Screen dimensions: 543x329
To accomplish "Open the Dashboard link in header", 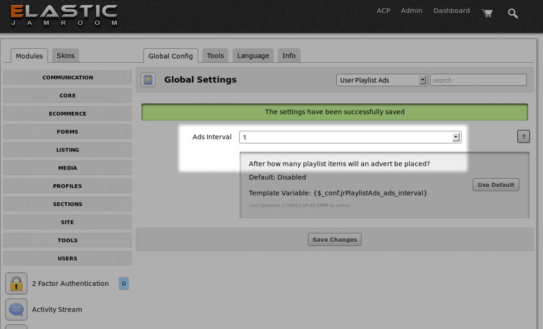I will [x=451, y=11].
